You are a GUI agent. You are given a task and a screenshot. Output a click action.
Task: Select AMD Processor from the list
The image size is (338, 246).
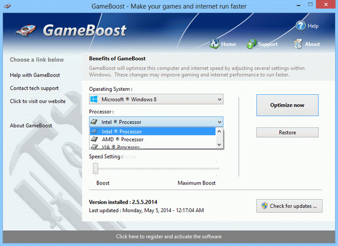click(153, 139)
